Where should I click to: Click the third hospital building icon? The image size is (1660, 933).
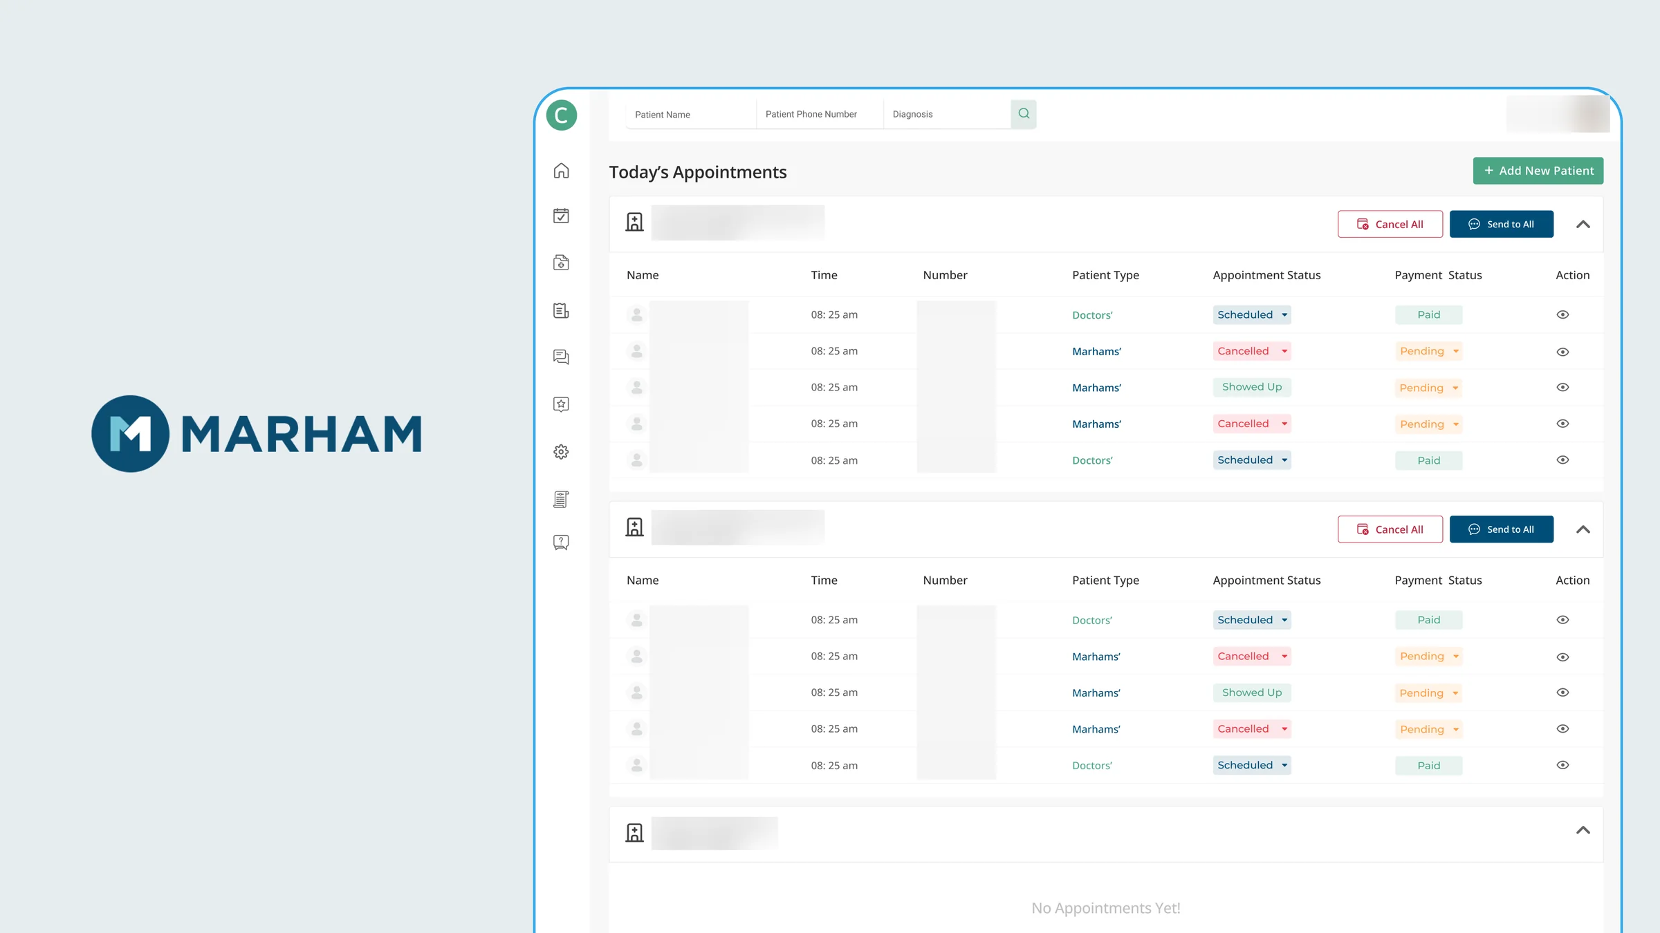tap(634, 833)
